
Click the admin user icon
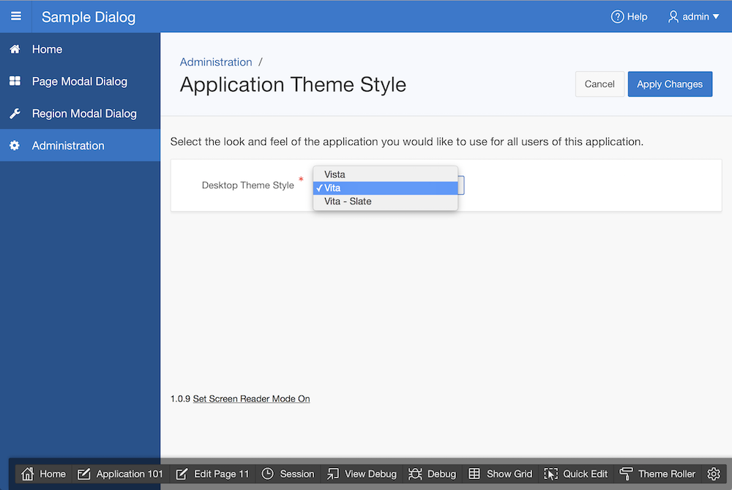point(674,16)
